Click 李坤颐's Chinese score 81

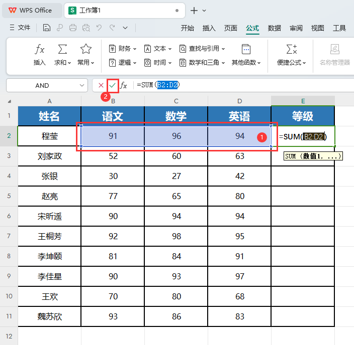113,256
